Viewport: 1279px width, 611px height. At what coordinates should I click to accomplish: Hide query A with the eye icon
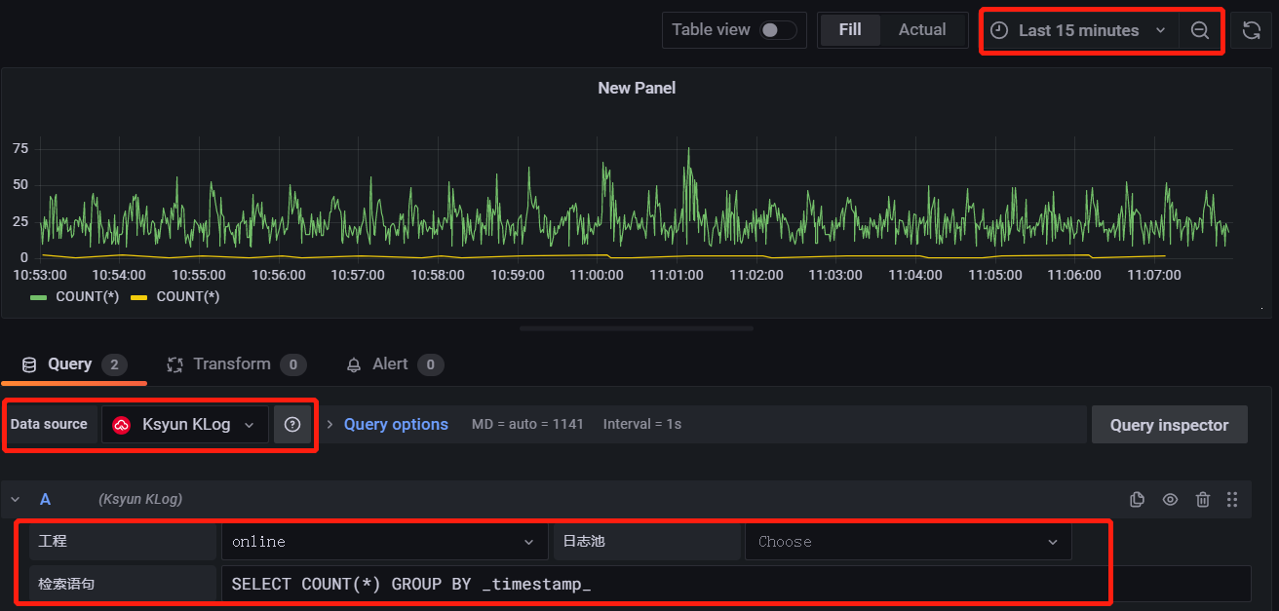1170,499
